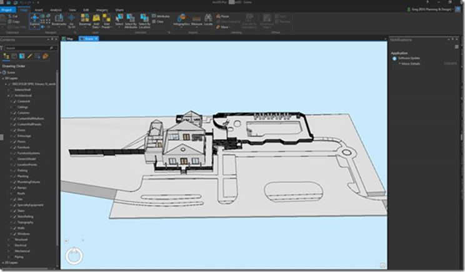465x272 pixels.
Task: Select List By Selection view
Action: pos(22,56)
